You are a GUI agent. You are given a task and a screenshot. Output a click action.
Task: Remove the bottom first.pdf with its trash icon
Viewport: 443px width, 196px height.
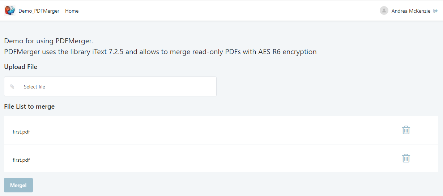tap(406, 158)
